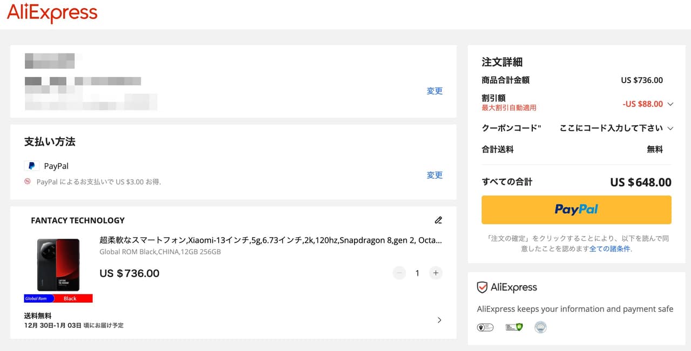Click the PayPal logo icon under 支払い方法
The width and height of the screenshot is (691, 351).
click(32, 166)
